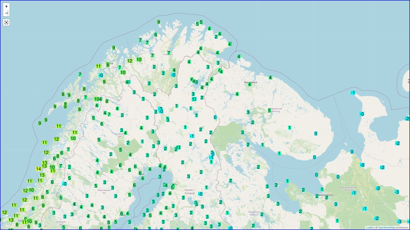
Task: Click the 9 marker at top of map
Action: [x=159, y=22]
